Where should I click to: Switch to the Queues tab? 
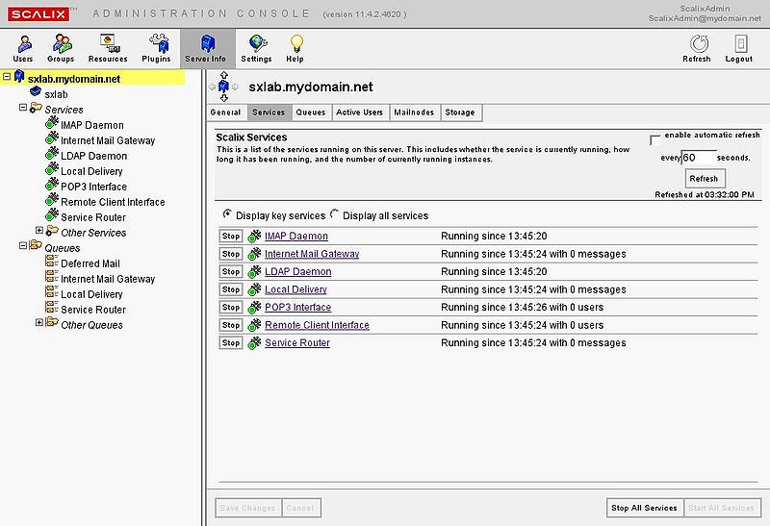tap(310, 113)
